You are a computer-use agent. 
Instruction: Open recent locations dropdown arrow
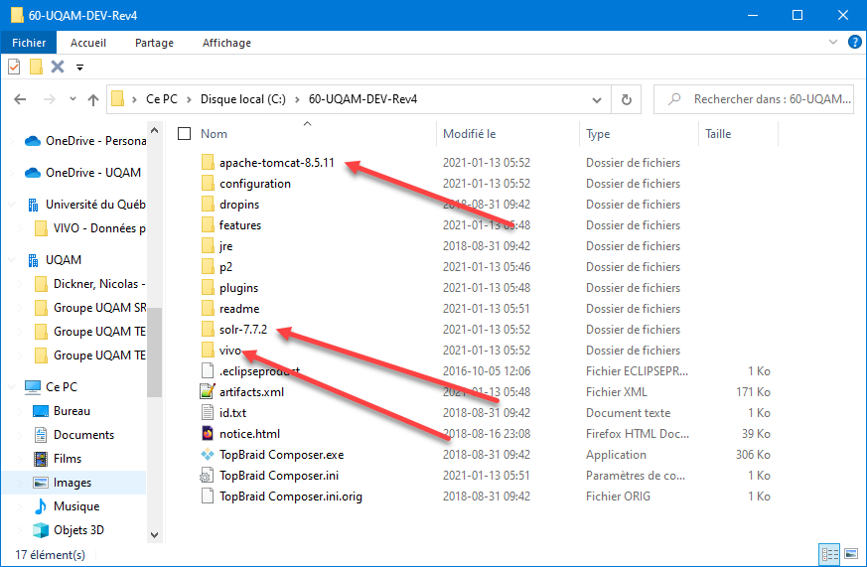point(72,99)
